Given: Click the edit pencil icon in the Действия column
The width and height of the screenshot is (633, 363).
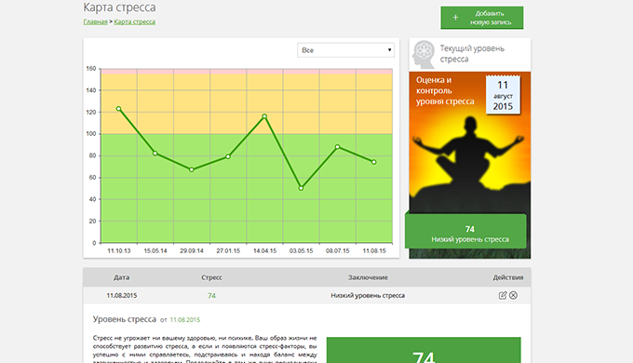Looking at the screenshot, I should 502,295.
